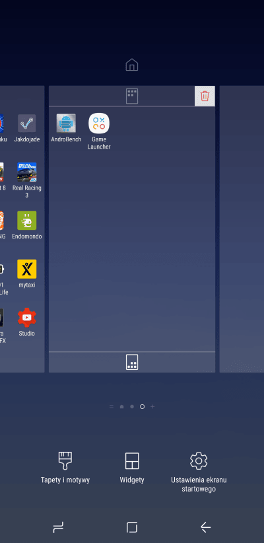264x543 pixels.
Task: Tap the top page-grid layout icon
Action: click(132, 96)
